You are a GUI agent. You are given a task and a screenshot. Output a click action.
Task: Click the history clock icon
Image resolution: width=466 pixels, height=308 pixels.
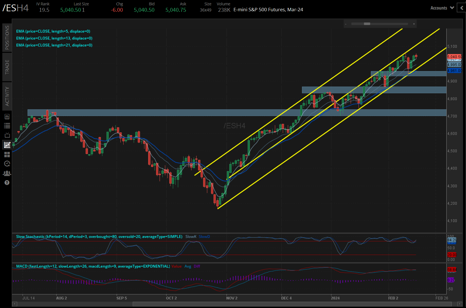click(x=7, y=164)
